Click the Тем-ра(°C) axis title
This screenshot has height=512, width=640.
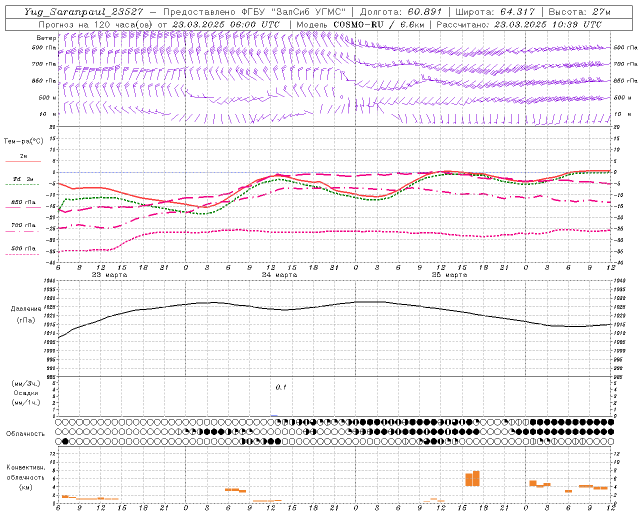pos(23,141)
